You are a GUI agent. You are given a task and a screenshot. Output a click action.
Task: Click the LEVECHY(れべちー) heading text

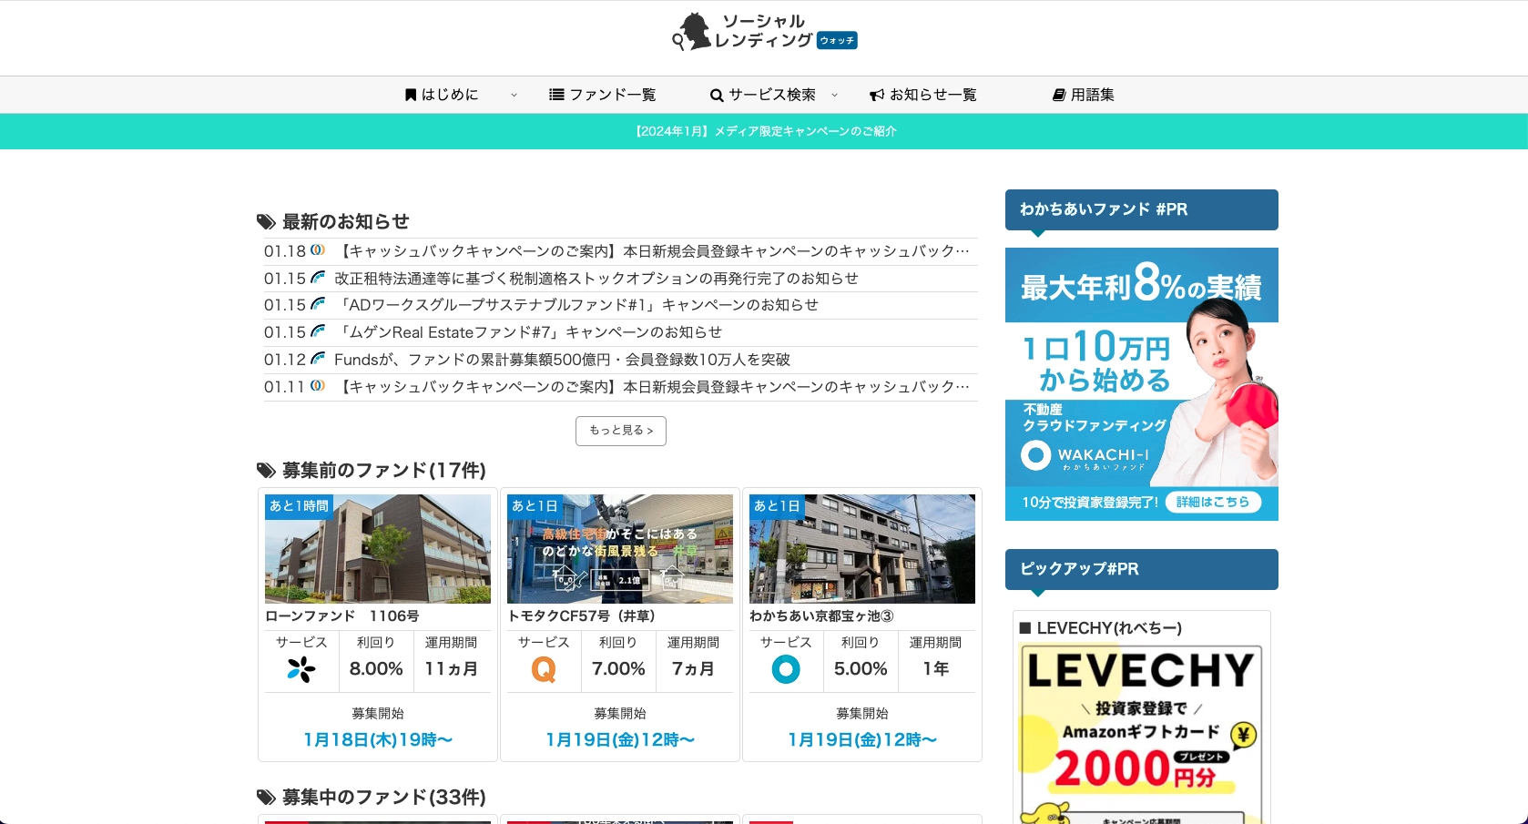pos(1109,628)
